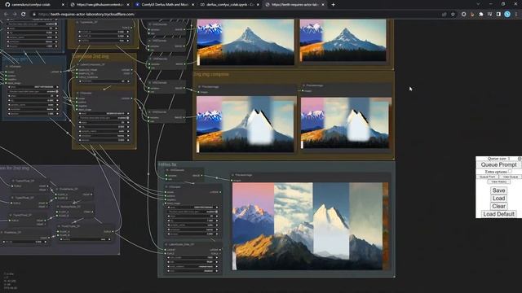
Task: Reload the page with the refresh icon
Action: pos(24,15)
